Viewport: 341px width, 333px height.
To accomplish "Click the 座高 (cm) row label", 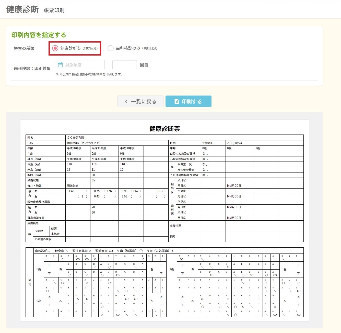I will point(34,170).
